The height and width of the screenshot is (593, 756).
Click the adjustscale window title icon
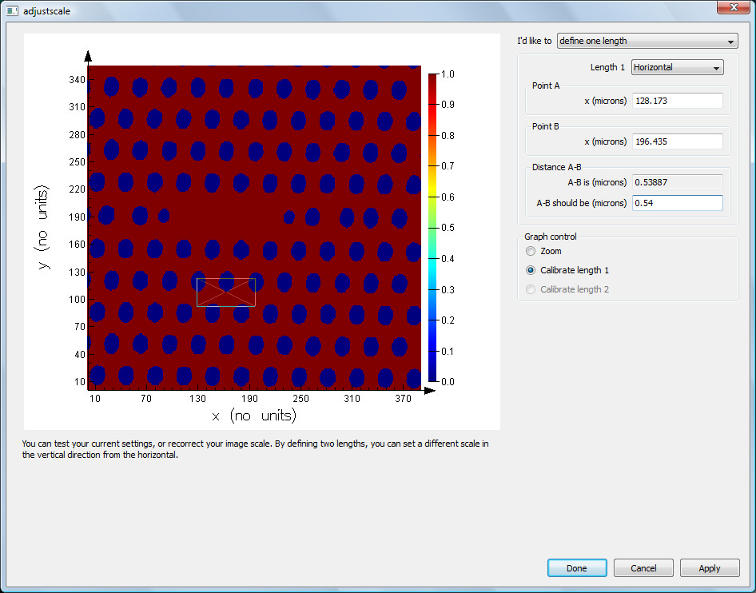tap(11, 10)
